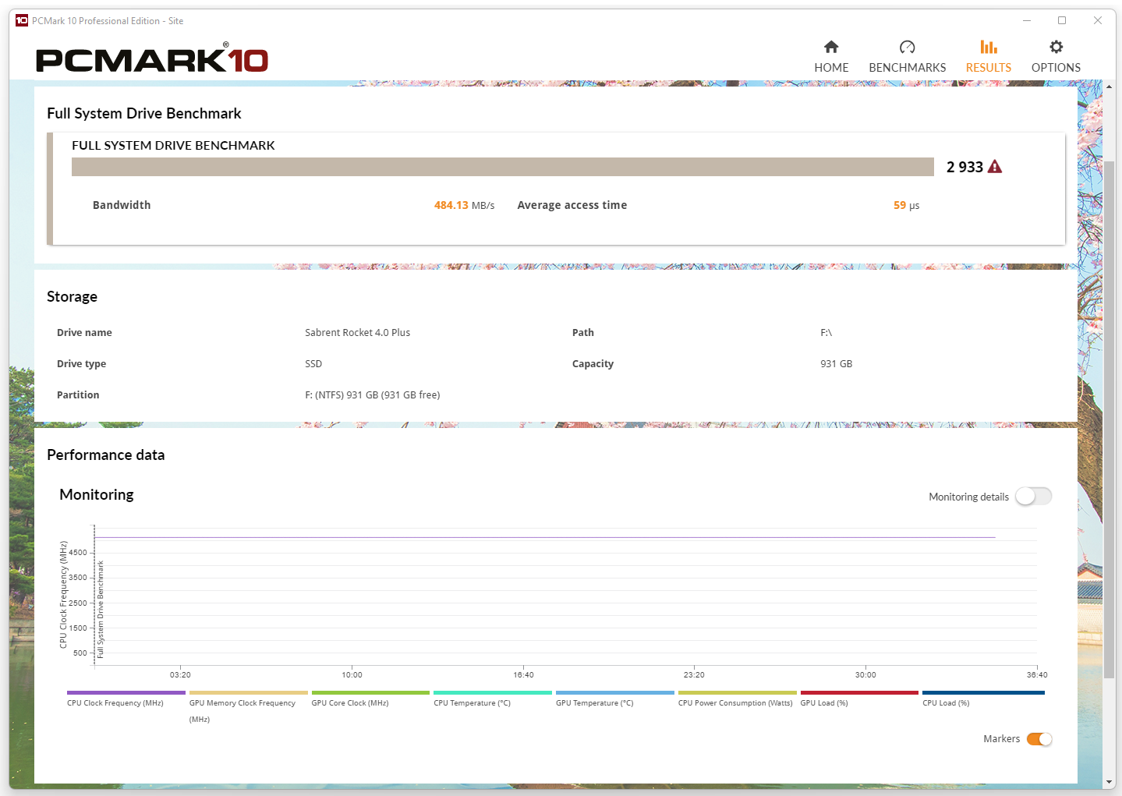Click the 4500 y-axis tick label
Image resolution: width=1122 pixels, height=796 pixels.
(x=78, y=552)
